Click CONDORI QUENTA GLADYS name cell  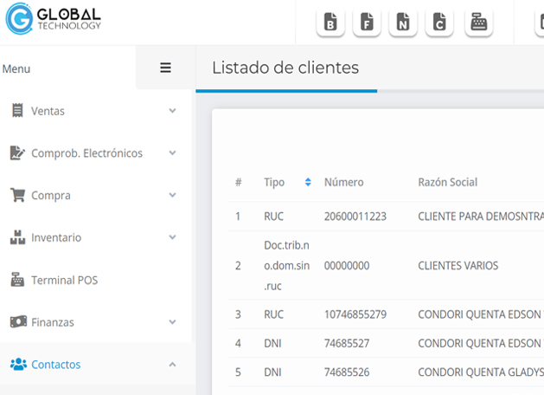pyautogui.click(x=481, y=372)
